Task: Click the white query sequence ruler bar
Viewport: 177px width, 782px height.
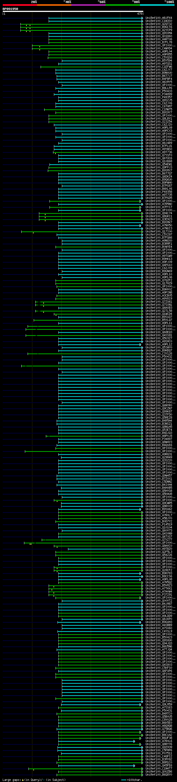Action: coord(73,11)
